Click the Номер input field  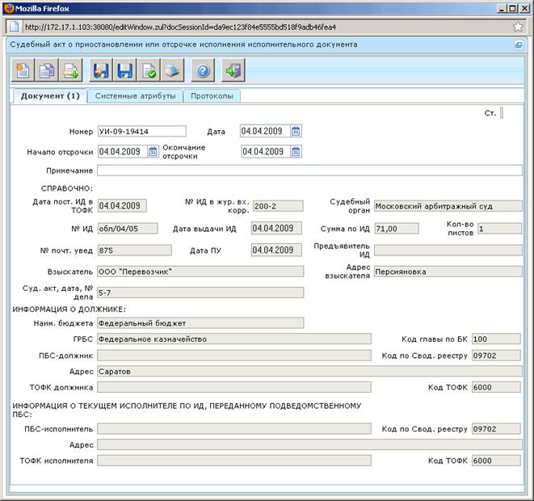click(142, 131)
